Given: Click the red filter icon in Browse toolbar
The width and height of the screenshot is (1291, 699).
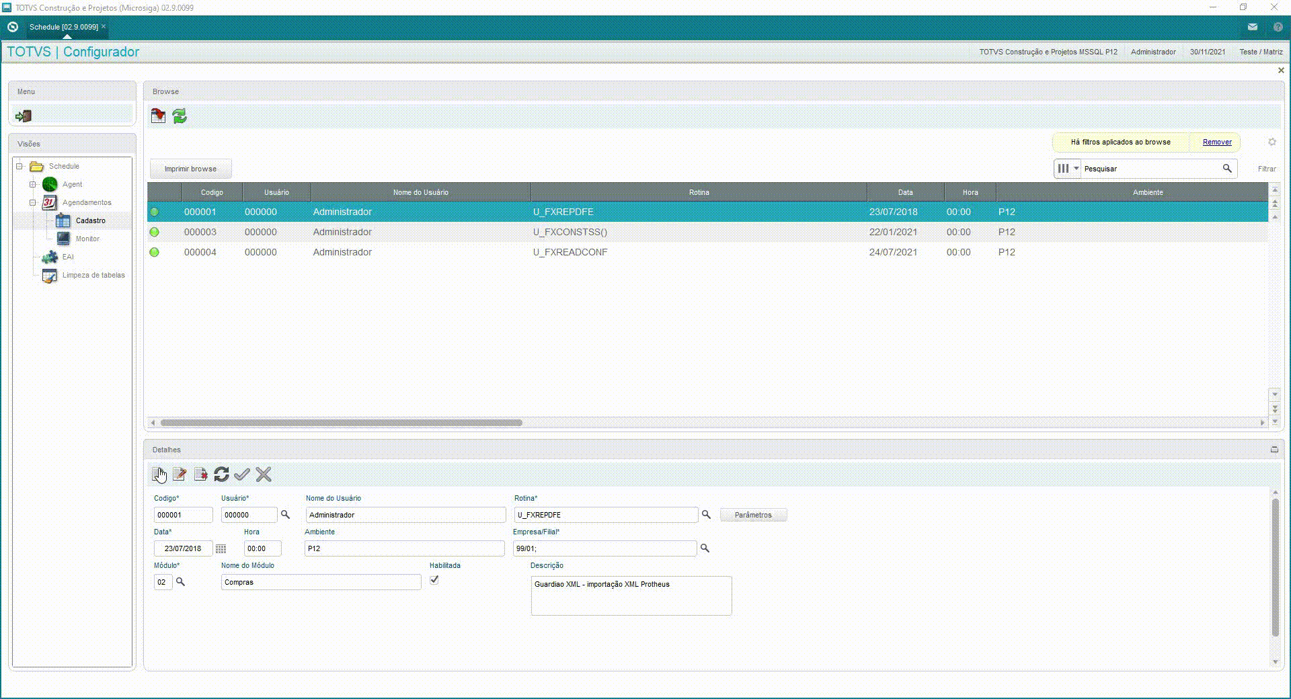Looking at the screenshot, I should tap(158, 116).
